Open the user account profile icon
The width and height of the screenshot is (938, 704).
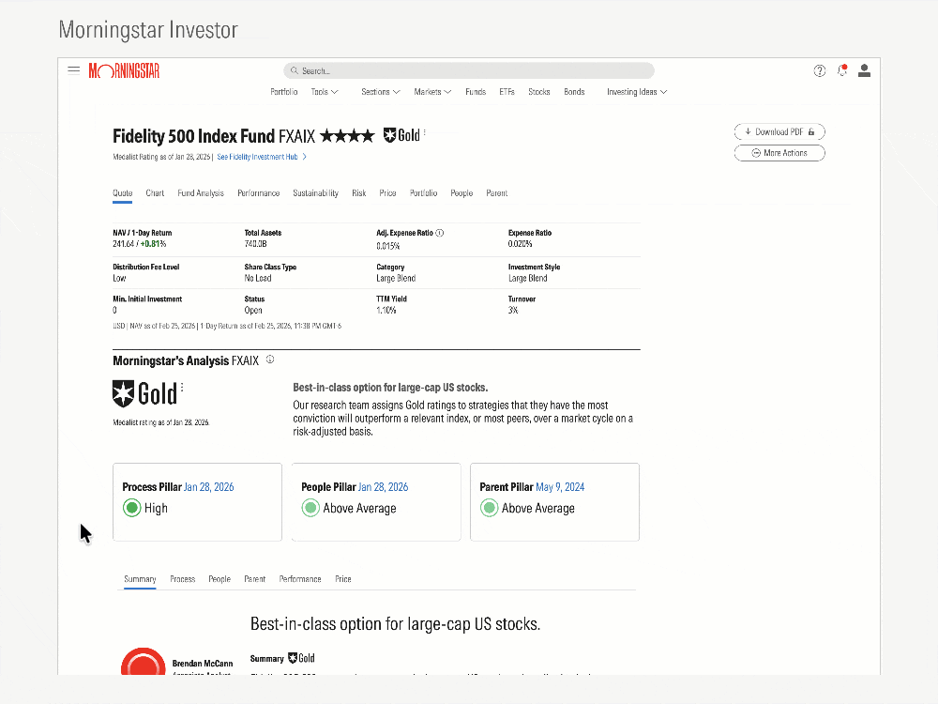coord(864,70)
